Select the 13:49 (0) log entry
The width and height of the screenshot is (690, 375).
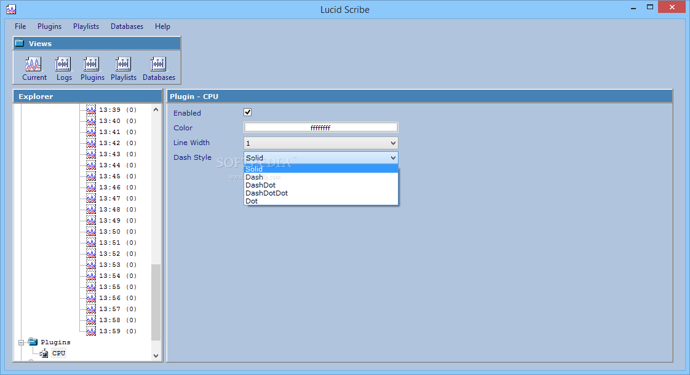click(117, 220)
